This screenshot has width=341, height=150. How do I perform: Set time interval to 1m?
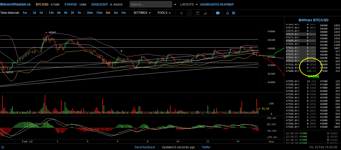(x=124, y=13)
